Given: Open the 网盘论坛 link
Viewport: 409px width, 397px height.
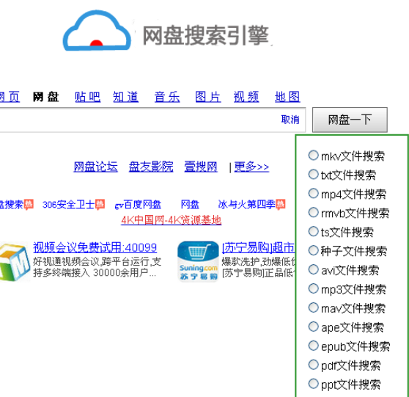Looking at the screenshot, I should pyautogui.click(x=95, y=167).
